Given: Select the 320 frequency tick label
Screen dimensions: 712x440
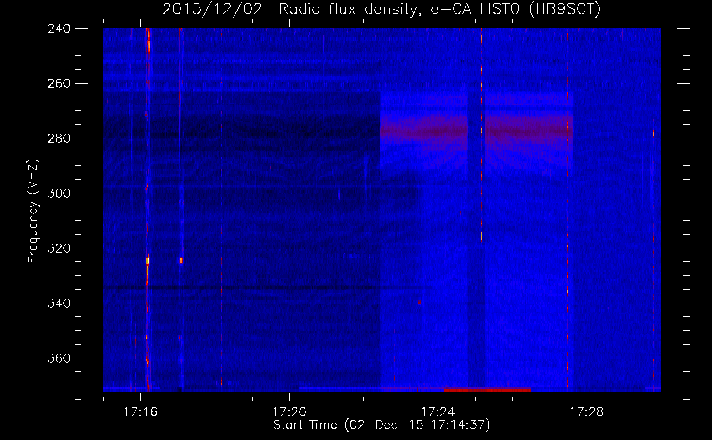Looking at the screenshot, I should [59, 248].
